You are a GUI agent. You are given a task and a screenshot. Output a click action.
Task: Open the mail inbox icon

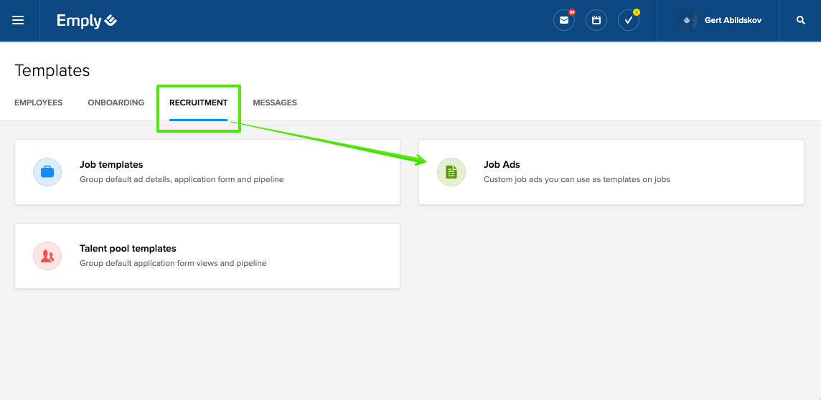click(564, 21)
